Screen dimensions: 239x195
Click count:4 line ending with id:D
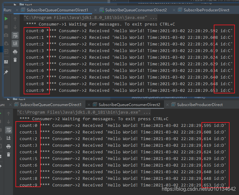tap(123, 152)
